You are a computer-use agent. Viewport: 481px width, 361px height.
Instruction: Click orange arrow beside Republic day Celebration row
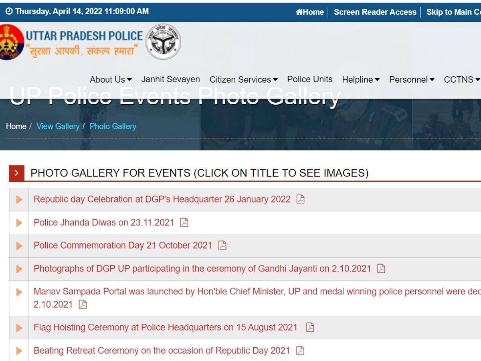[19, 199]
